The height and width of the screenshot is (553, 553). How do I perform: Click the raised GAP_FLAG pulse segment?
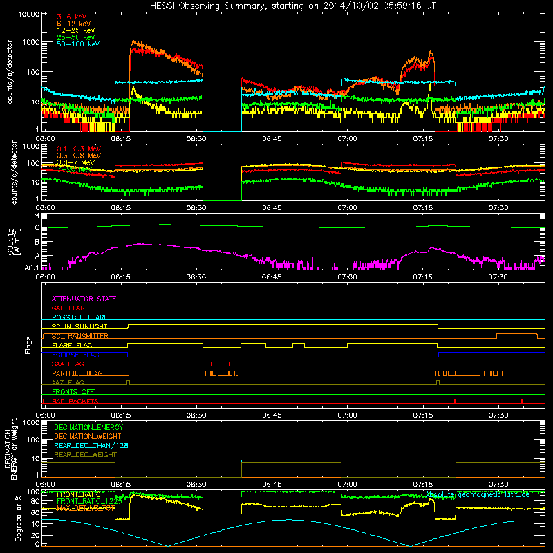click(222, 306)
